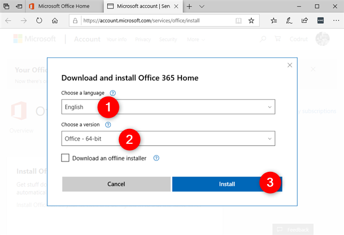344x235 pixels.
Task: Expand the More menu
Action: tap(196, 39)
